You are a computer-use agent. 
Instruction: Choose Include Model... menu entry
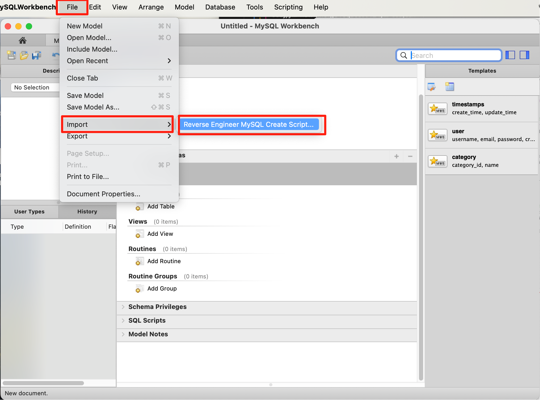(x=119, y=49)
